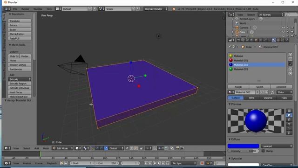Open the No Sync playback dropdown
This screenshot has height=168, width=298.
[184, 163]
